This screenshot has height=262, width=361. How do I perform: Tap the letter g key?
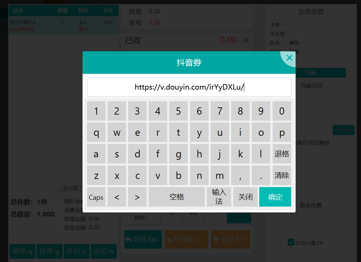point(178,154)
